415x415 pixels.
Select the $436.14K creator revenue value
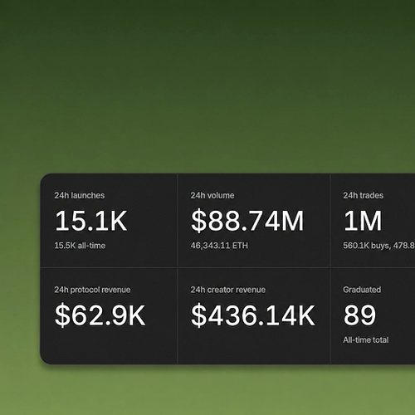(x=253, y=315)
